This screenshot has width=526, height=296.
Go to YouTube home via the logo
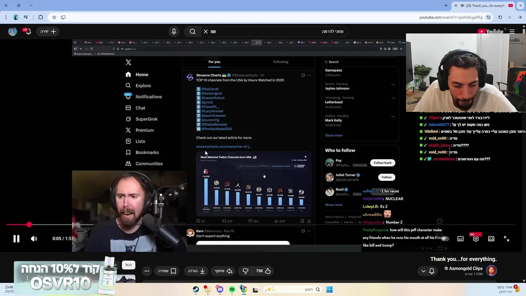[x=491, y=32]
